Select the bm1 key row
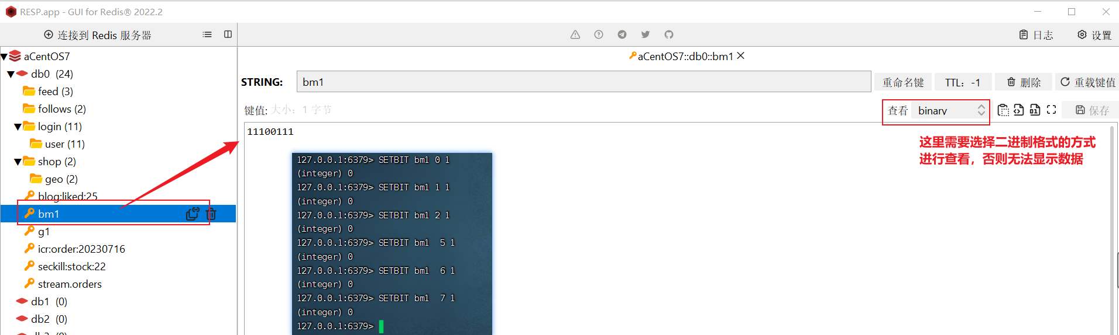 (118, 214)
